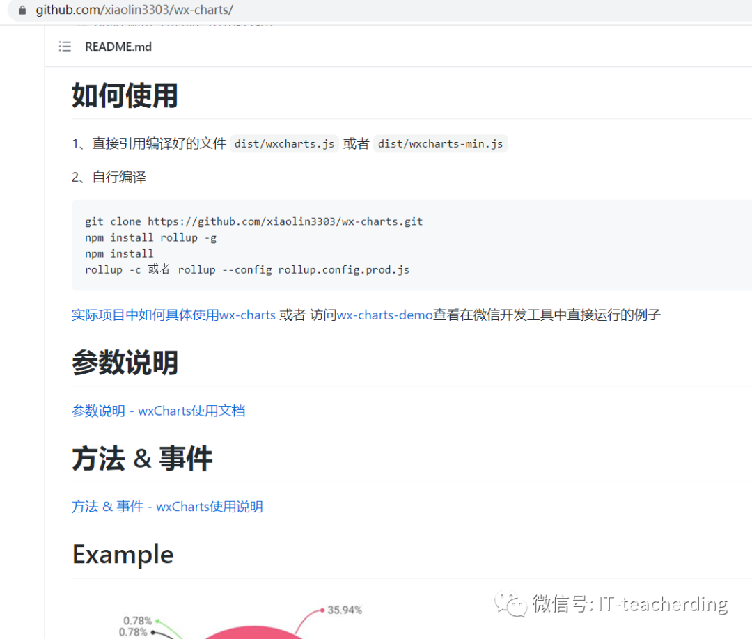Image resolution: width=752 pixels, height=639 pixels.
Task: Open the wx-charts-demo link
Action: click(384, 315)
